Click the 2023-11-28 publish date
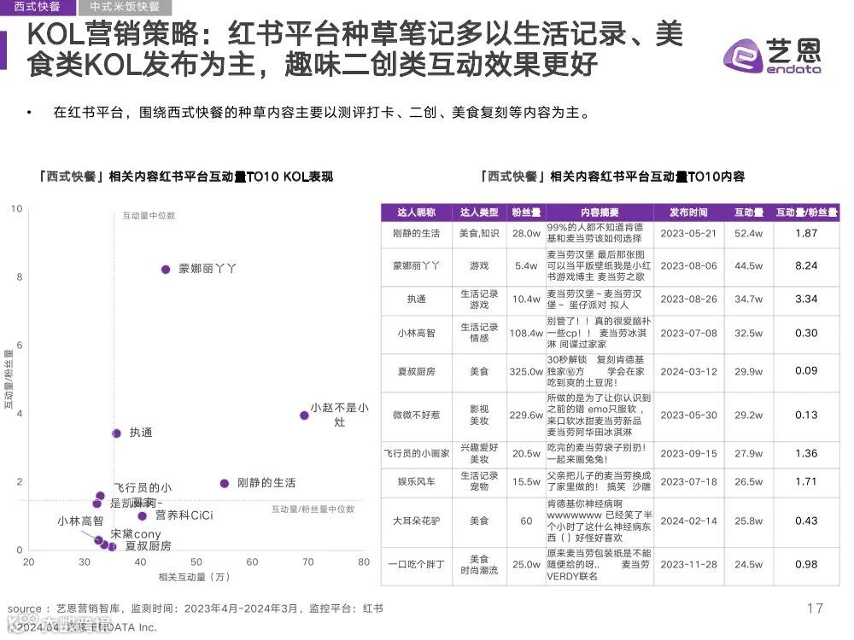Image resolution: width=854 pixels, height=640 pixels. pos(688,565)
